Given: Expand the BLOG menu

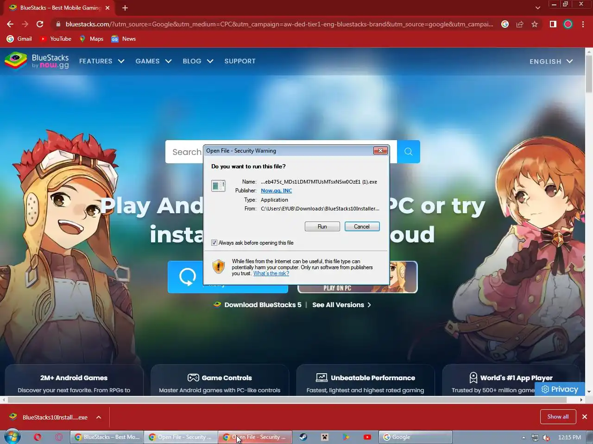Looking at the screenshot, I should [x=198, y=61].
